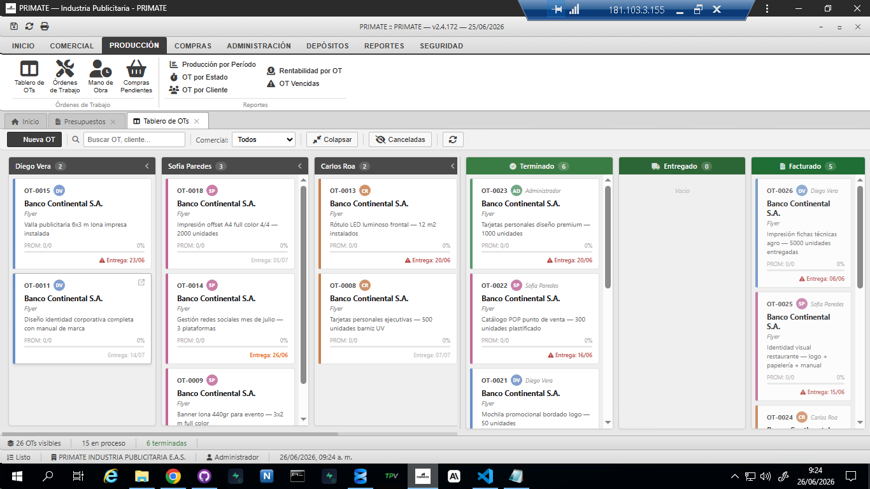Open Compras Pendientes basket icon
Viewport: 870px width, 489px height.
136,77
